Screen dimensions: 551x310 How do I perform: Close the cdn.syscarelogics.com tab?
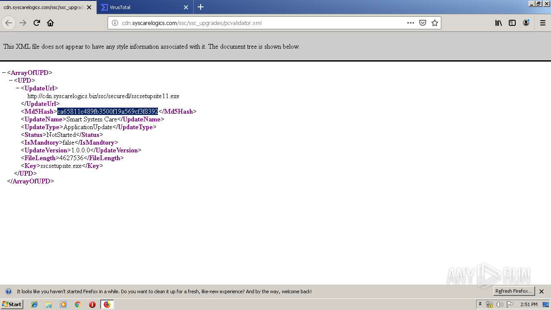(x=89, y=7)
